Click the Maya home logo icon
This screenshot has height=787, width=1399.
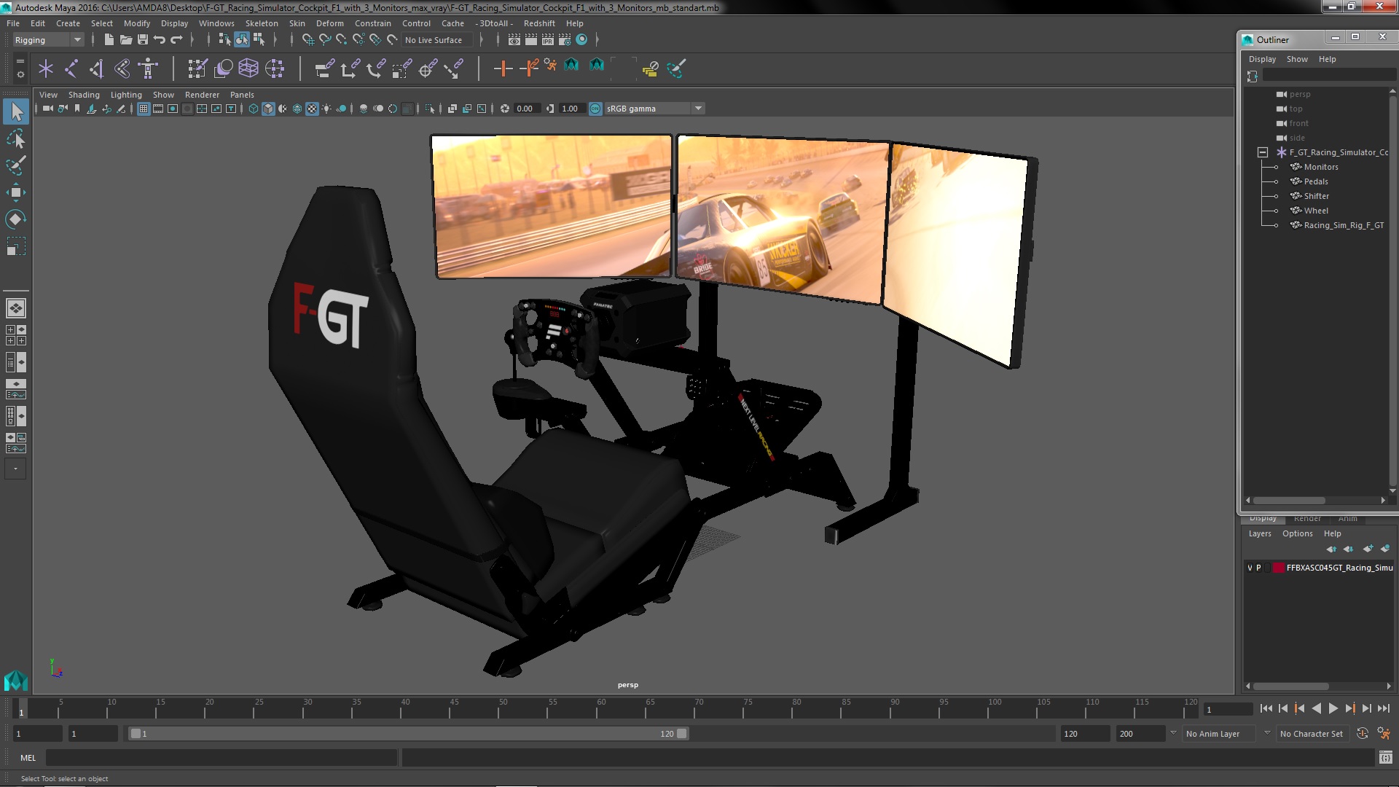click(16, 681)
